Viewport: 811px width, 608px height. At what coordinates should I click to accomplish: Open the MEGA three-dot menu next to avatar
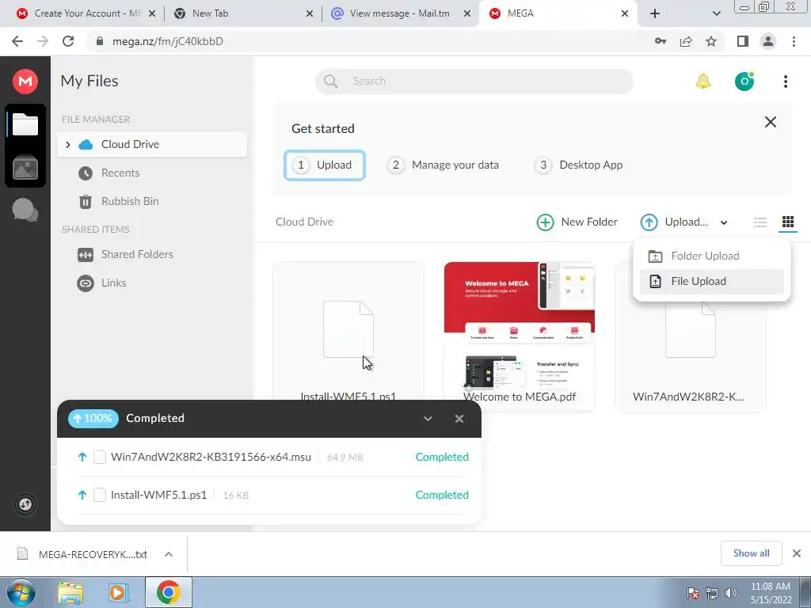point(785,82)
